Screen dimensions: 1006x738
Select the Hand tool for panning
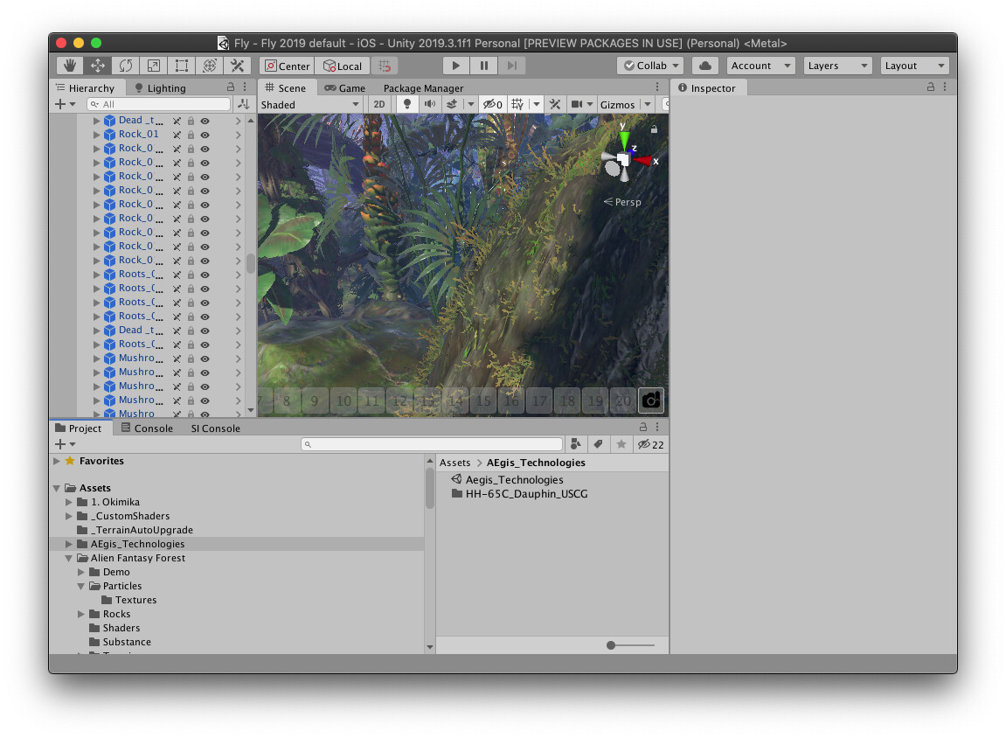(x=69, y=66)
